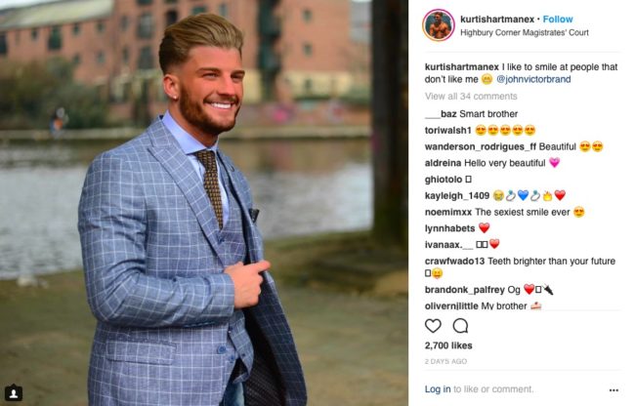Viewport: 635px width, 406px height.
Task: Open toriwalsh1 commenter profile
Action: pos(447,130)
